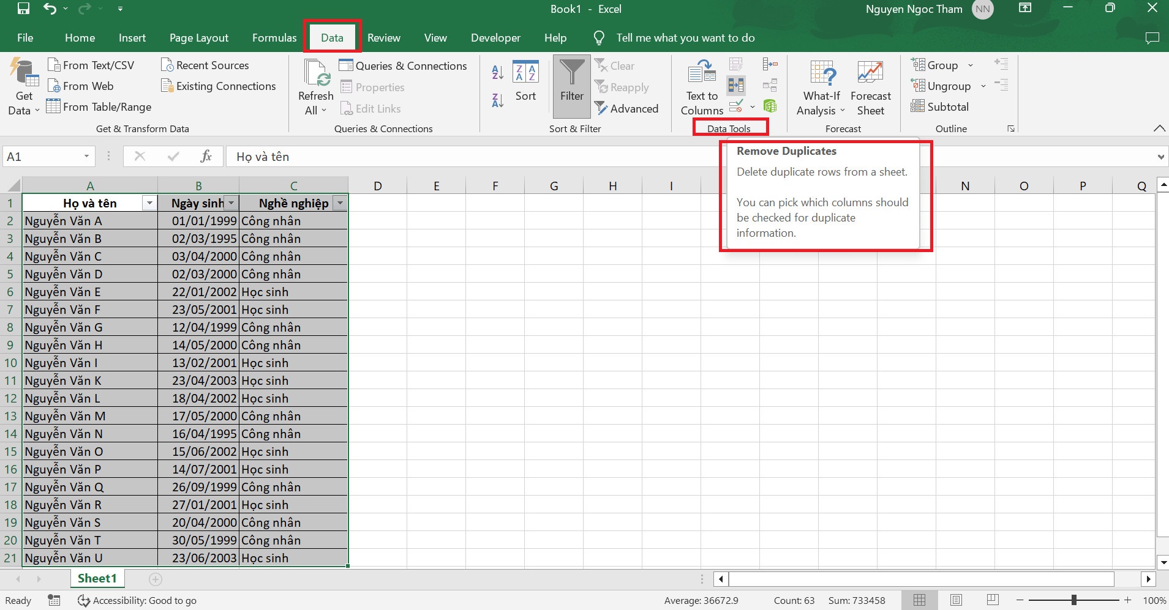
Task: Switch to the Insert tab
Action: (x=132, y=37)
